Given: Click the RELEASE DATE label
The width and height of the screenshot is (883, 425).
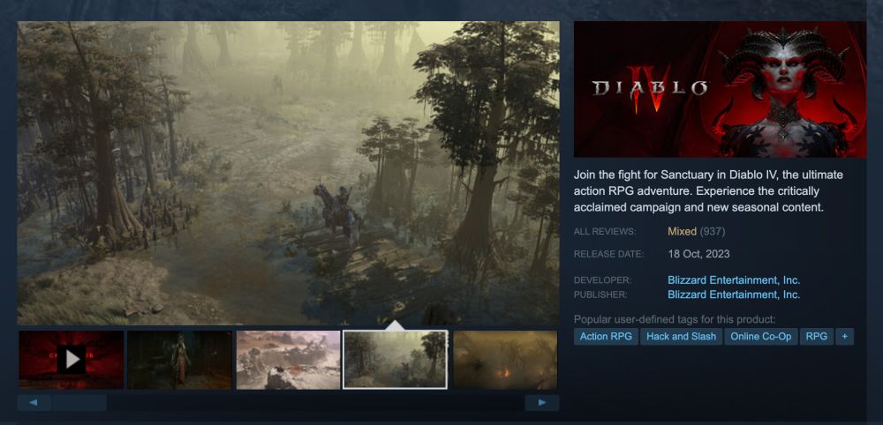Looking at the screenshot, I should click(x=608, y=254).
